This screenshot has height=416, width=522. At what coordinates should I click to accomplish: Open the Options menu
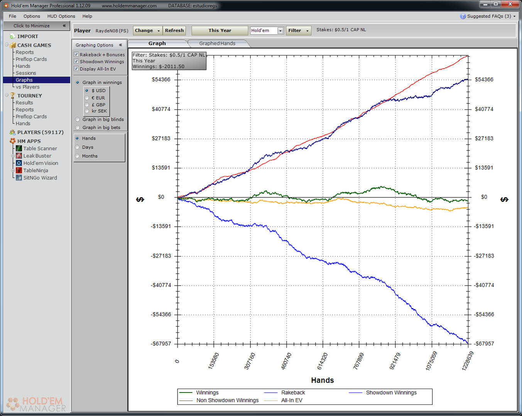pos(32,16)
